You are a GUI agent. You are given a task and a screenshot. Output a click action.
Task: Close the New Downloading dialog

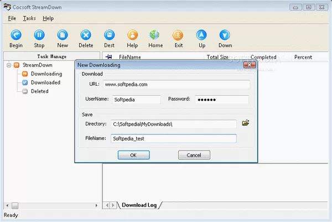click(x=250, y=65)
